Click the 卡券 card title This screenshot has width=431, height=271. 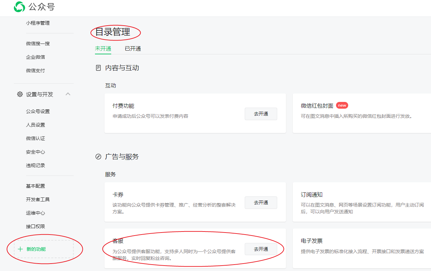[x=118, y=195]
